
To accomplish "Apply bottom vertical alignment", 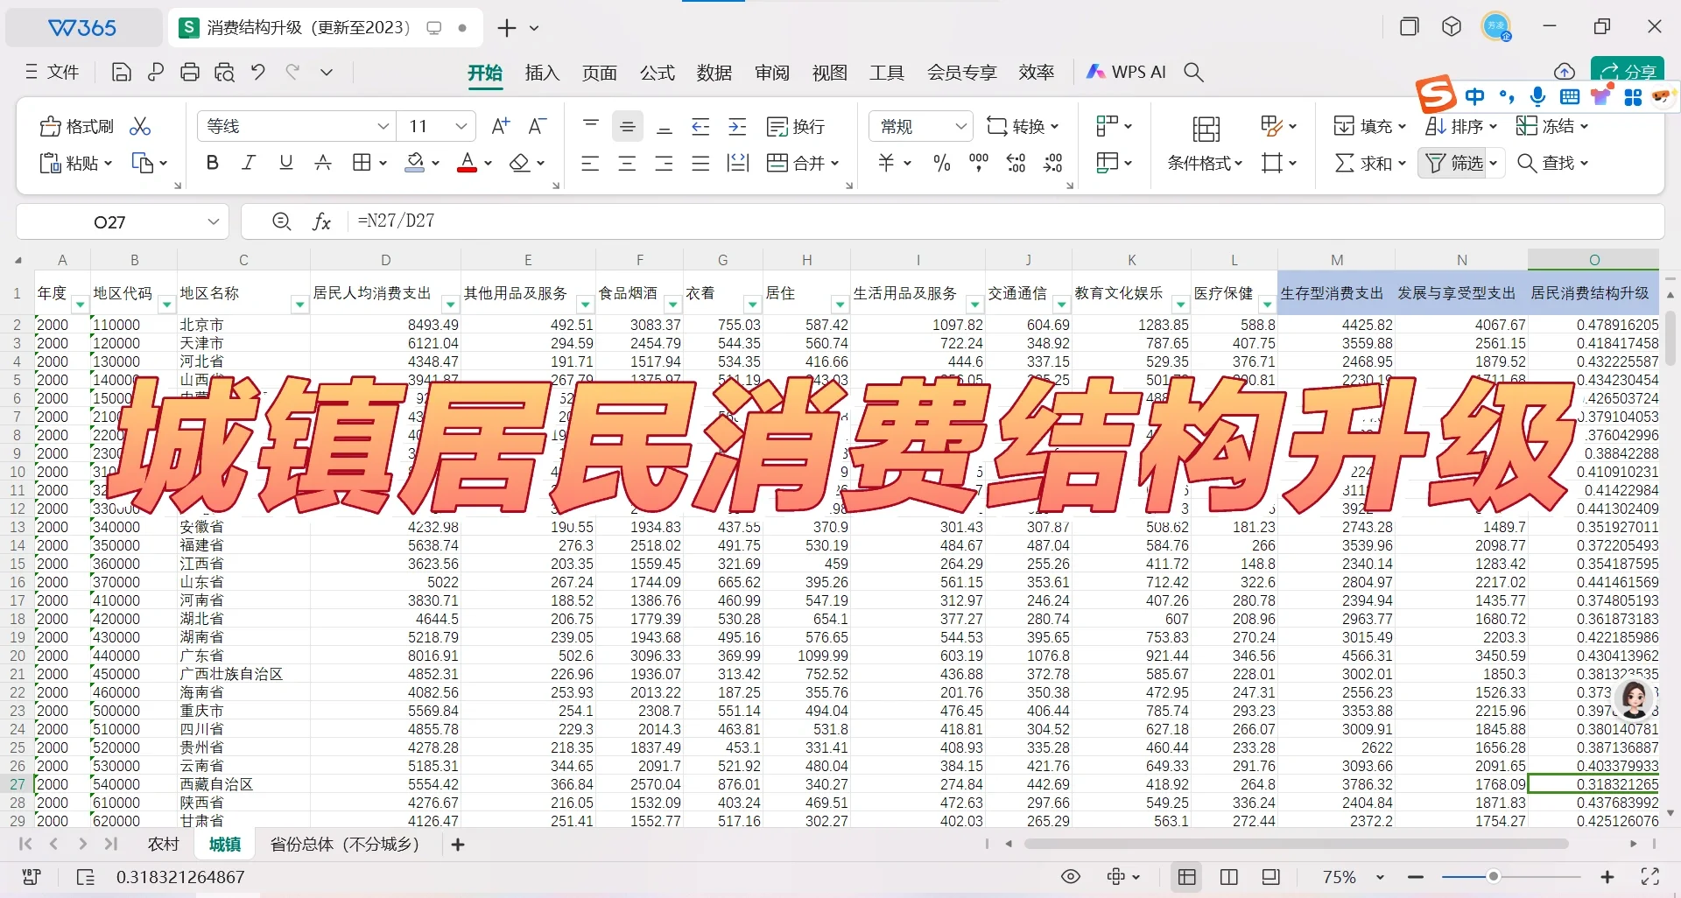I will [665, 126].
